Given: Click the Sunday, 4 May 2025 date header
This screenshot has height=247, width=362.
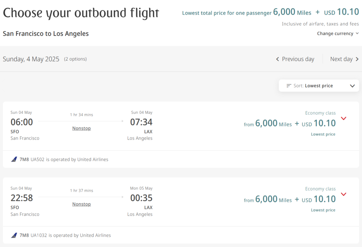Looking at the screenshot, I should pos(31,59).
